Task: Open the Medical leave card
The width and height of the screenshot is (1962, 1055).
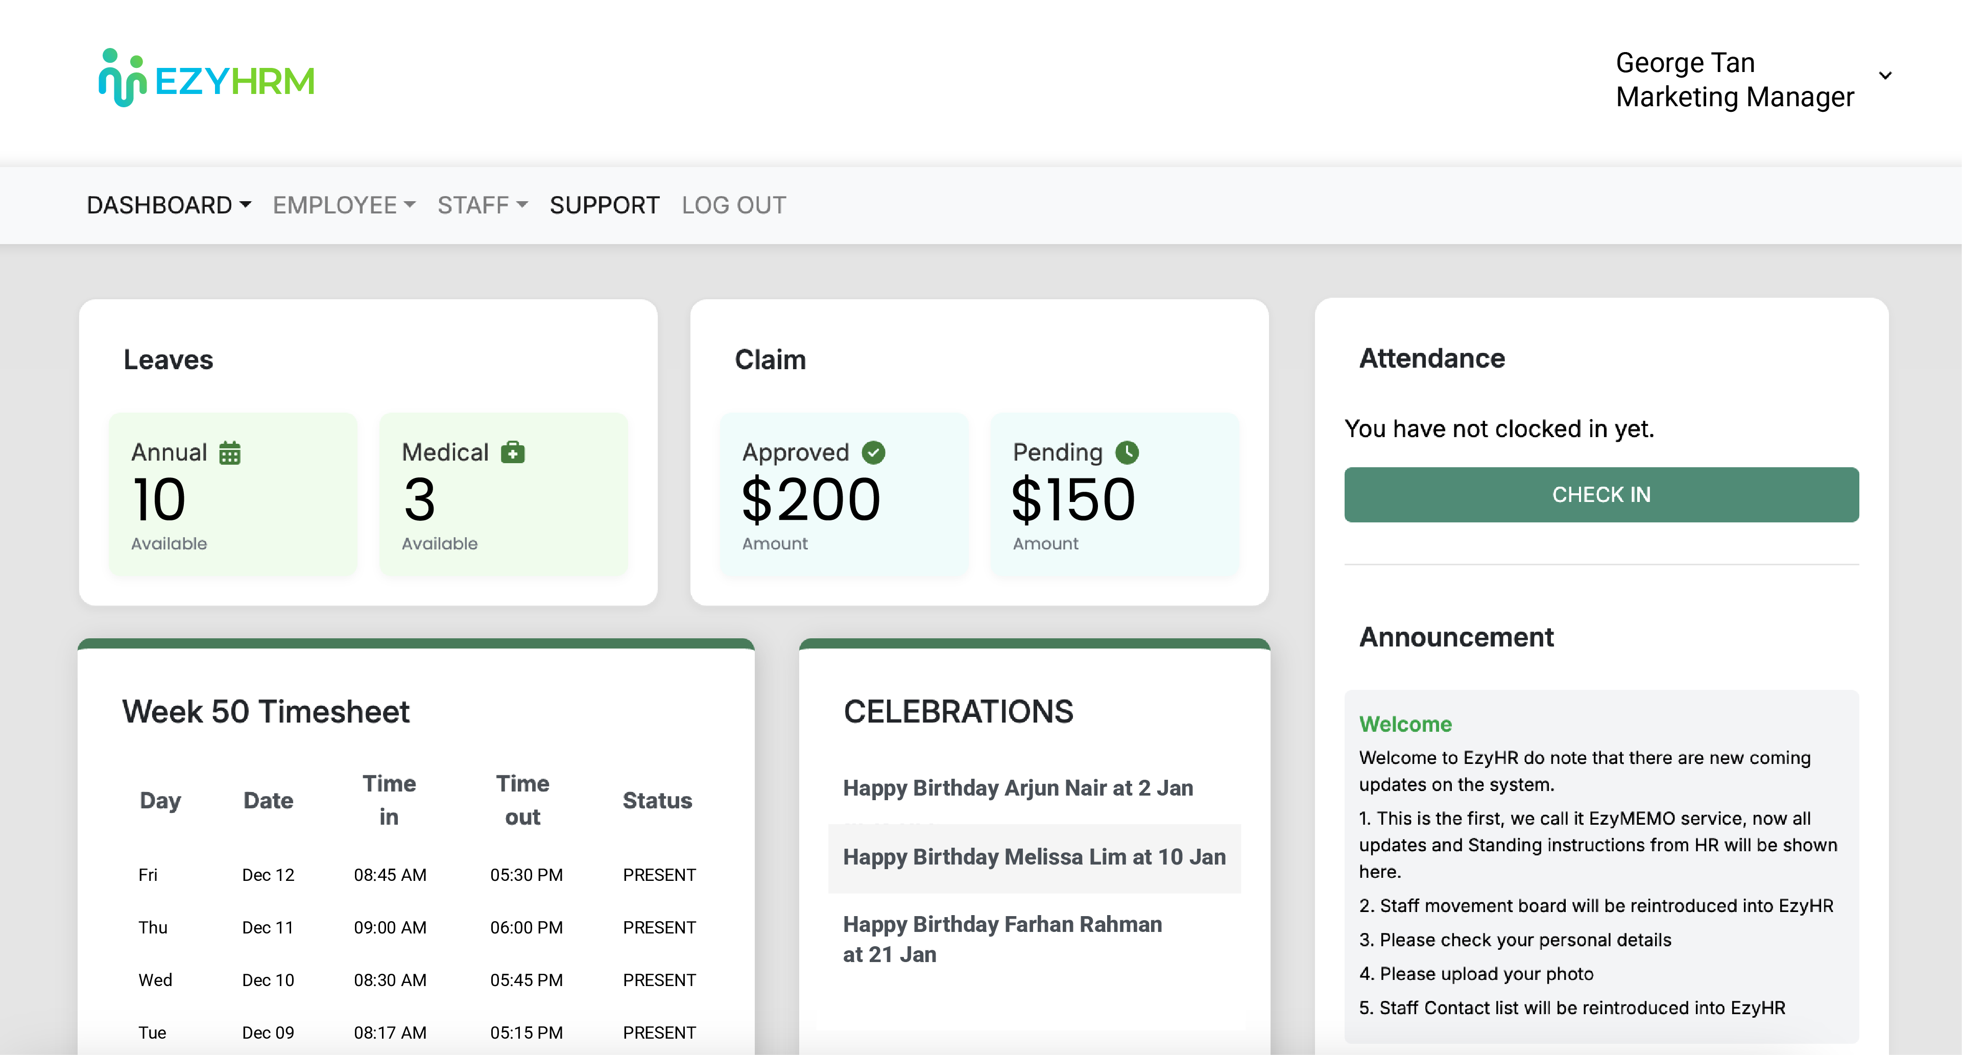Action: (504, 494)
